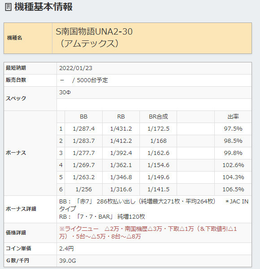Click setting 2 BB value 1/283.7

[x=83, y=141]
